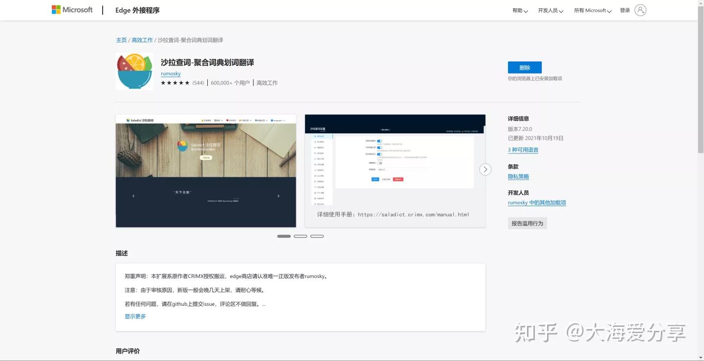Image resolution: width=704 pixels, height=361 pixels.
Task: Click the 登录 sign-in link
Action: [624, 9]
